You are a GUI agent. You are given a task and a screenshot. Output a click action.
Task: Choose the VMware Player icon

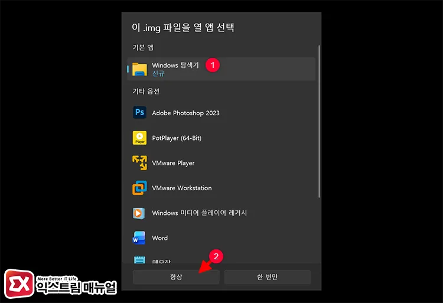pos(139,162)
